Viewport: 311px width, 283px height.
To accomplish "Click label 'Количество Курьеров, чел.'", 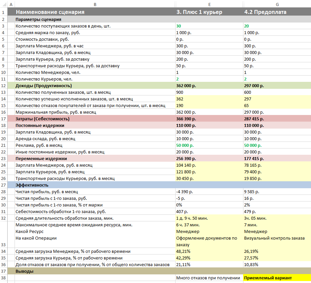I will click(x=44, y=79).
